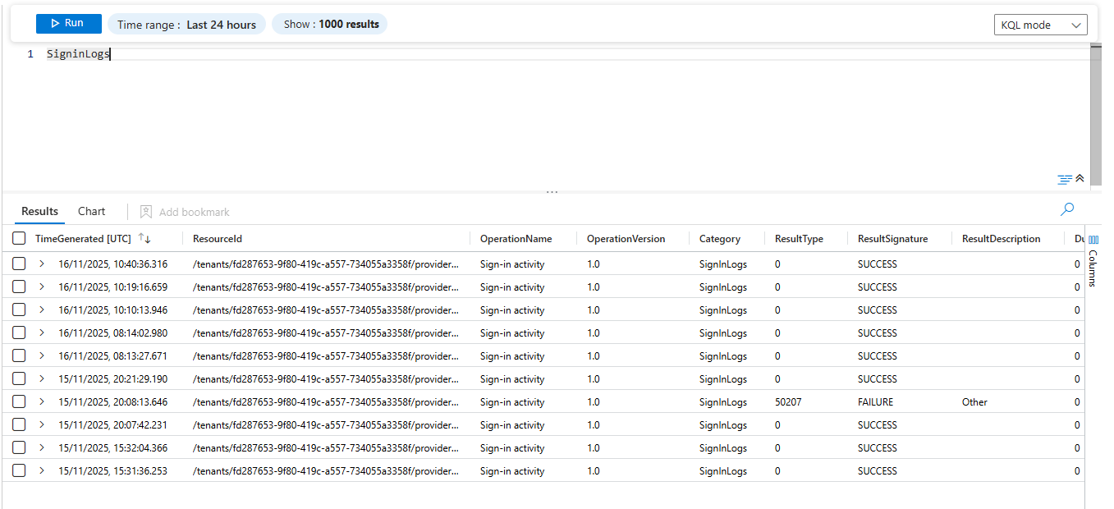1114x509 pixels.
Task: Click the search magnifier icon above results
Action: click(x=1067, y=210)
